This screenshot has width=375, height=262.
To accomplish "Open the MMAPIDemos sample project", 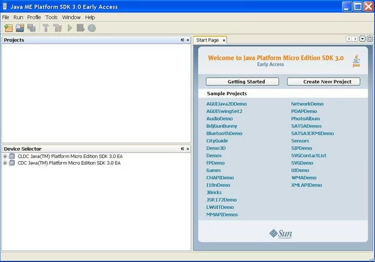I will tap(222, 215).
